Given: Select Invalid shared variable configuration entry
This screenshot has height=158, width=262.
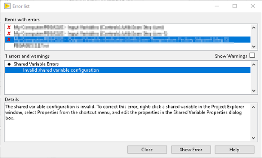Looking at the screenshot, I should 127,70.
